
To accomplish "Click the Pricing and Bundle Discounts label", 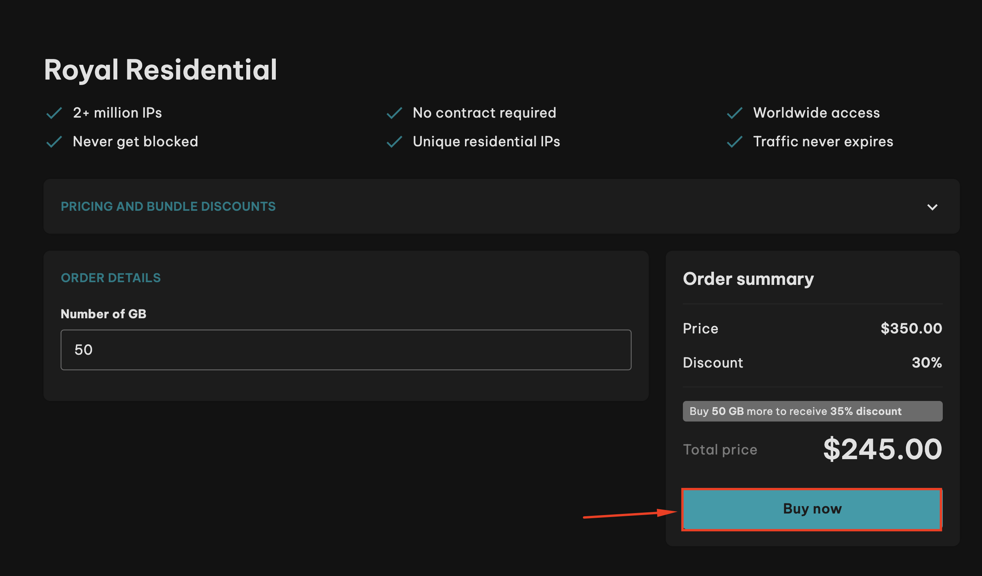I will (x=168, y=206).
